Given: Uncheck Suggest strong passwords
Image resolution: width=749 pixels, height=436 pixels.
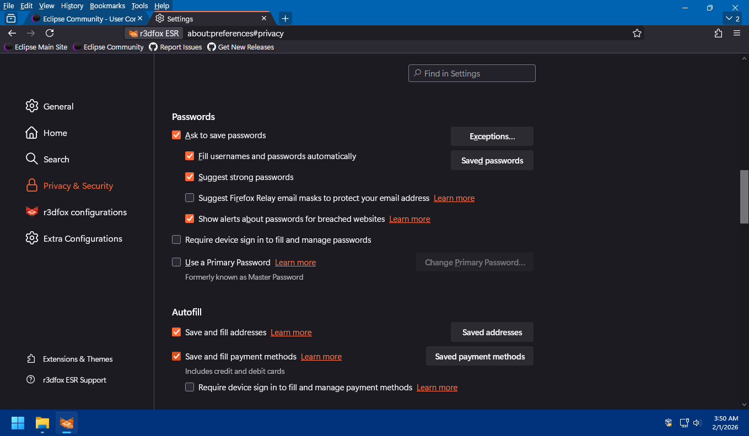Looking at the screenshot, I should pos(190,177).
